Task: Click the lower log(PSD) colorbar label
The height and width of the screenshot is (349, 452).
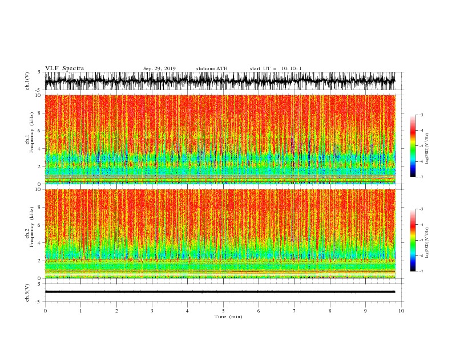Action: pos(427,242)
